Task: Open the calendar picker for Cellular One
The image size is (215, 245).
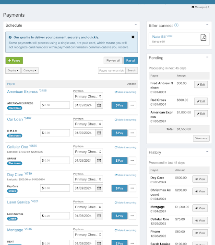Action: pyautogui.click(x=99, y=160)
